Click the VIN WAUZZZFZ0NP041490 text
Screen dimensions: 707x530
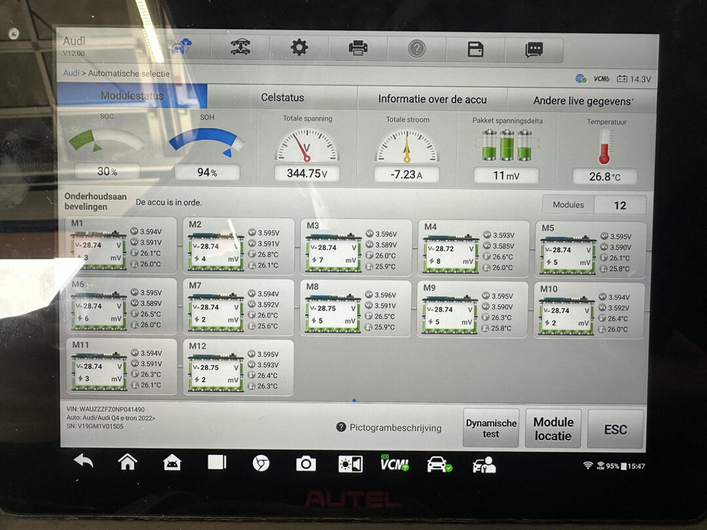[x=105, y=409]
